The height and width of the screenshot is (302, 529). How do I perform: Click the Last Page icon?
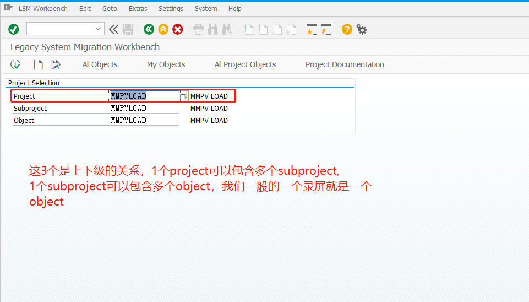pos(291,29)
